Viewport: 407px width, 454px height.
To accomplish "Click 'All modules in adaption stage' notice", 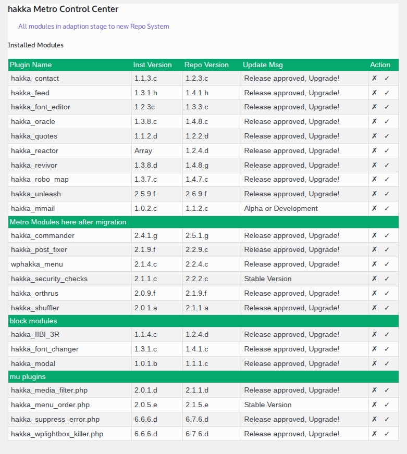I will coord(94,26).
